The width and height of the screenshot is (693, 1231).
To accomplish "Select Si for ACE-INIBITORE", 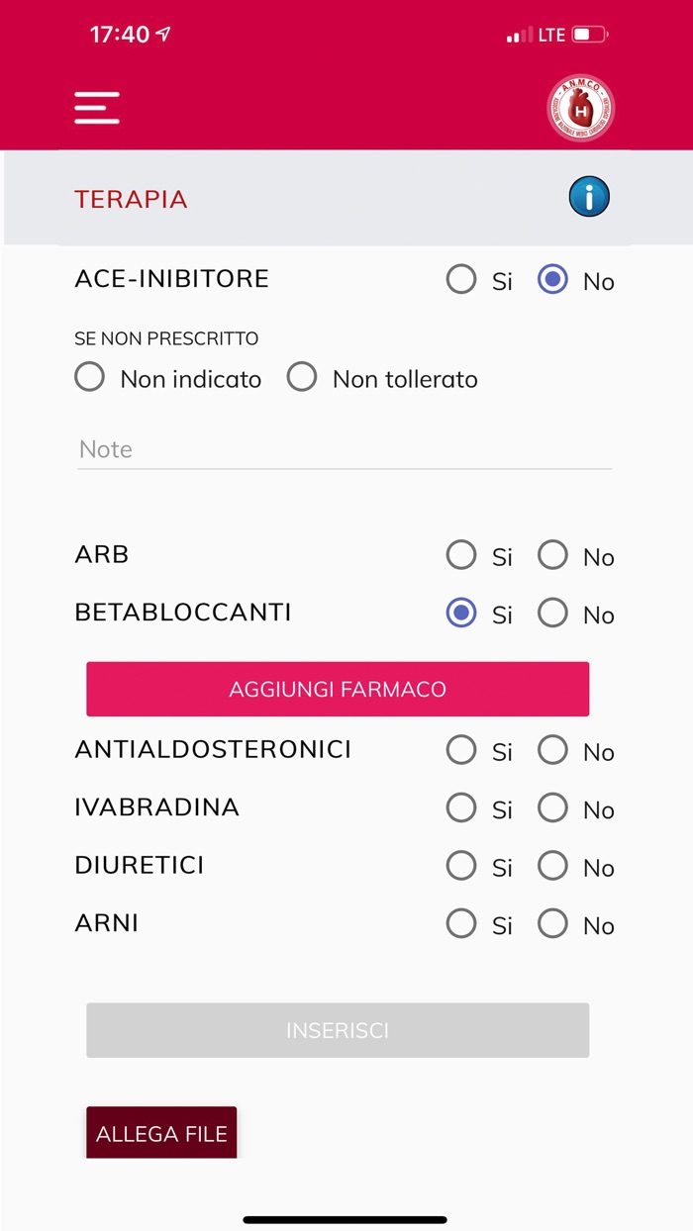I will coord(461,281).
